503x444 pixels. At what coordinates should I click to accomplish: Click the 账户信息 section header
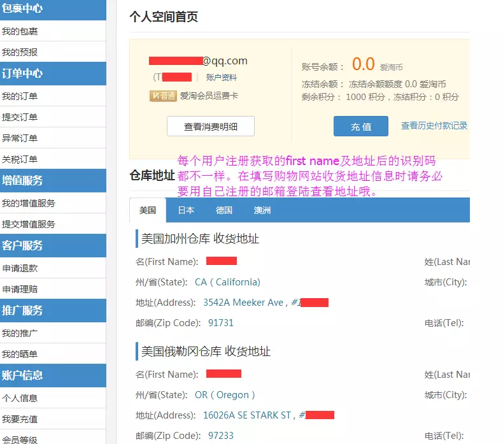53,376
